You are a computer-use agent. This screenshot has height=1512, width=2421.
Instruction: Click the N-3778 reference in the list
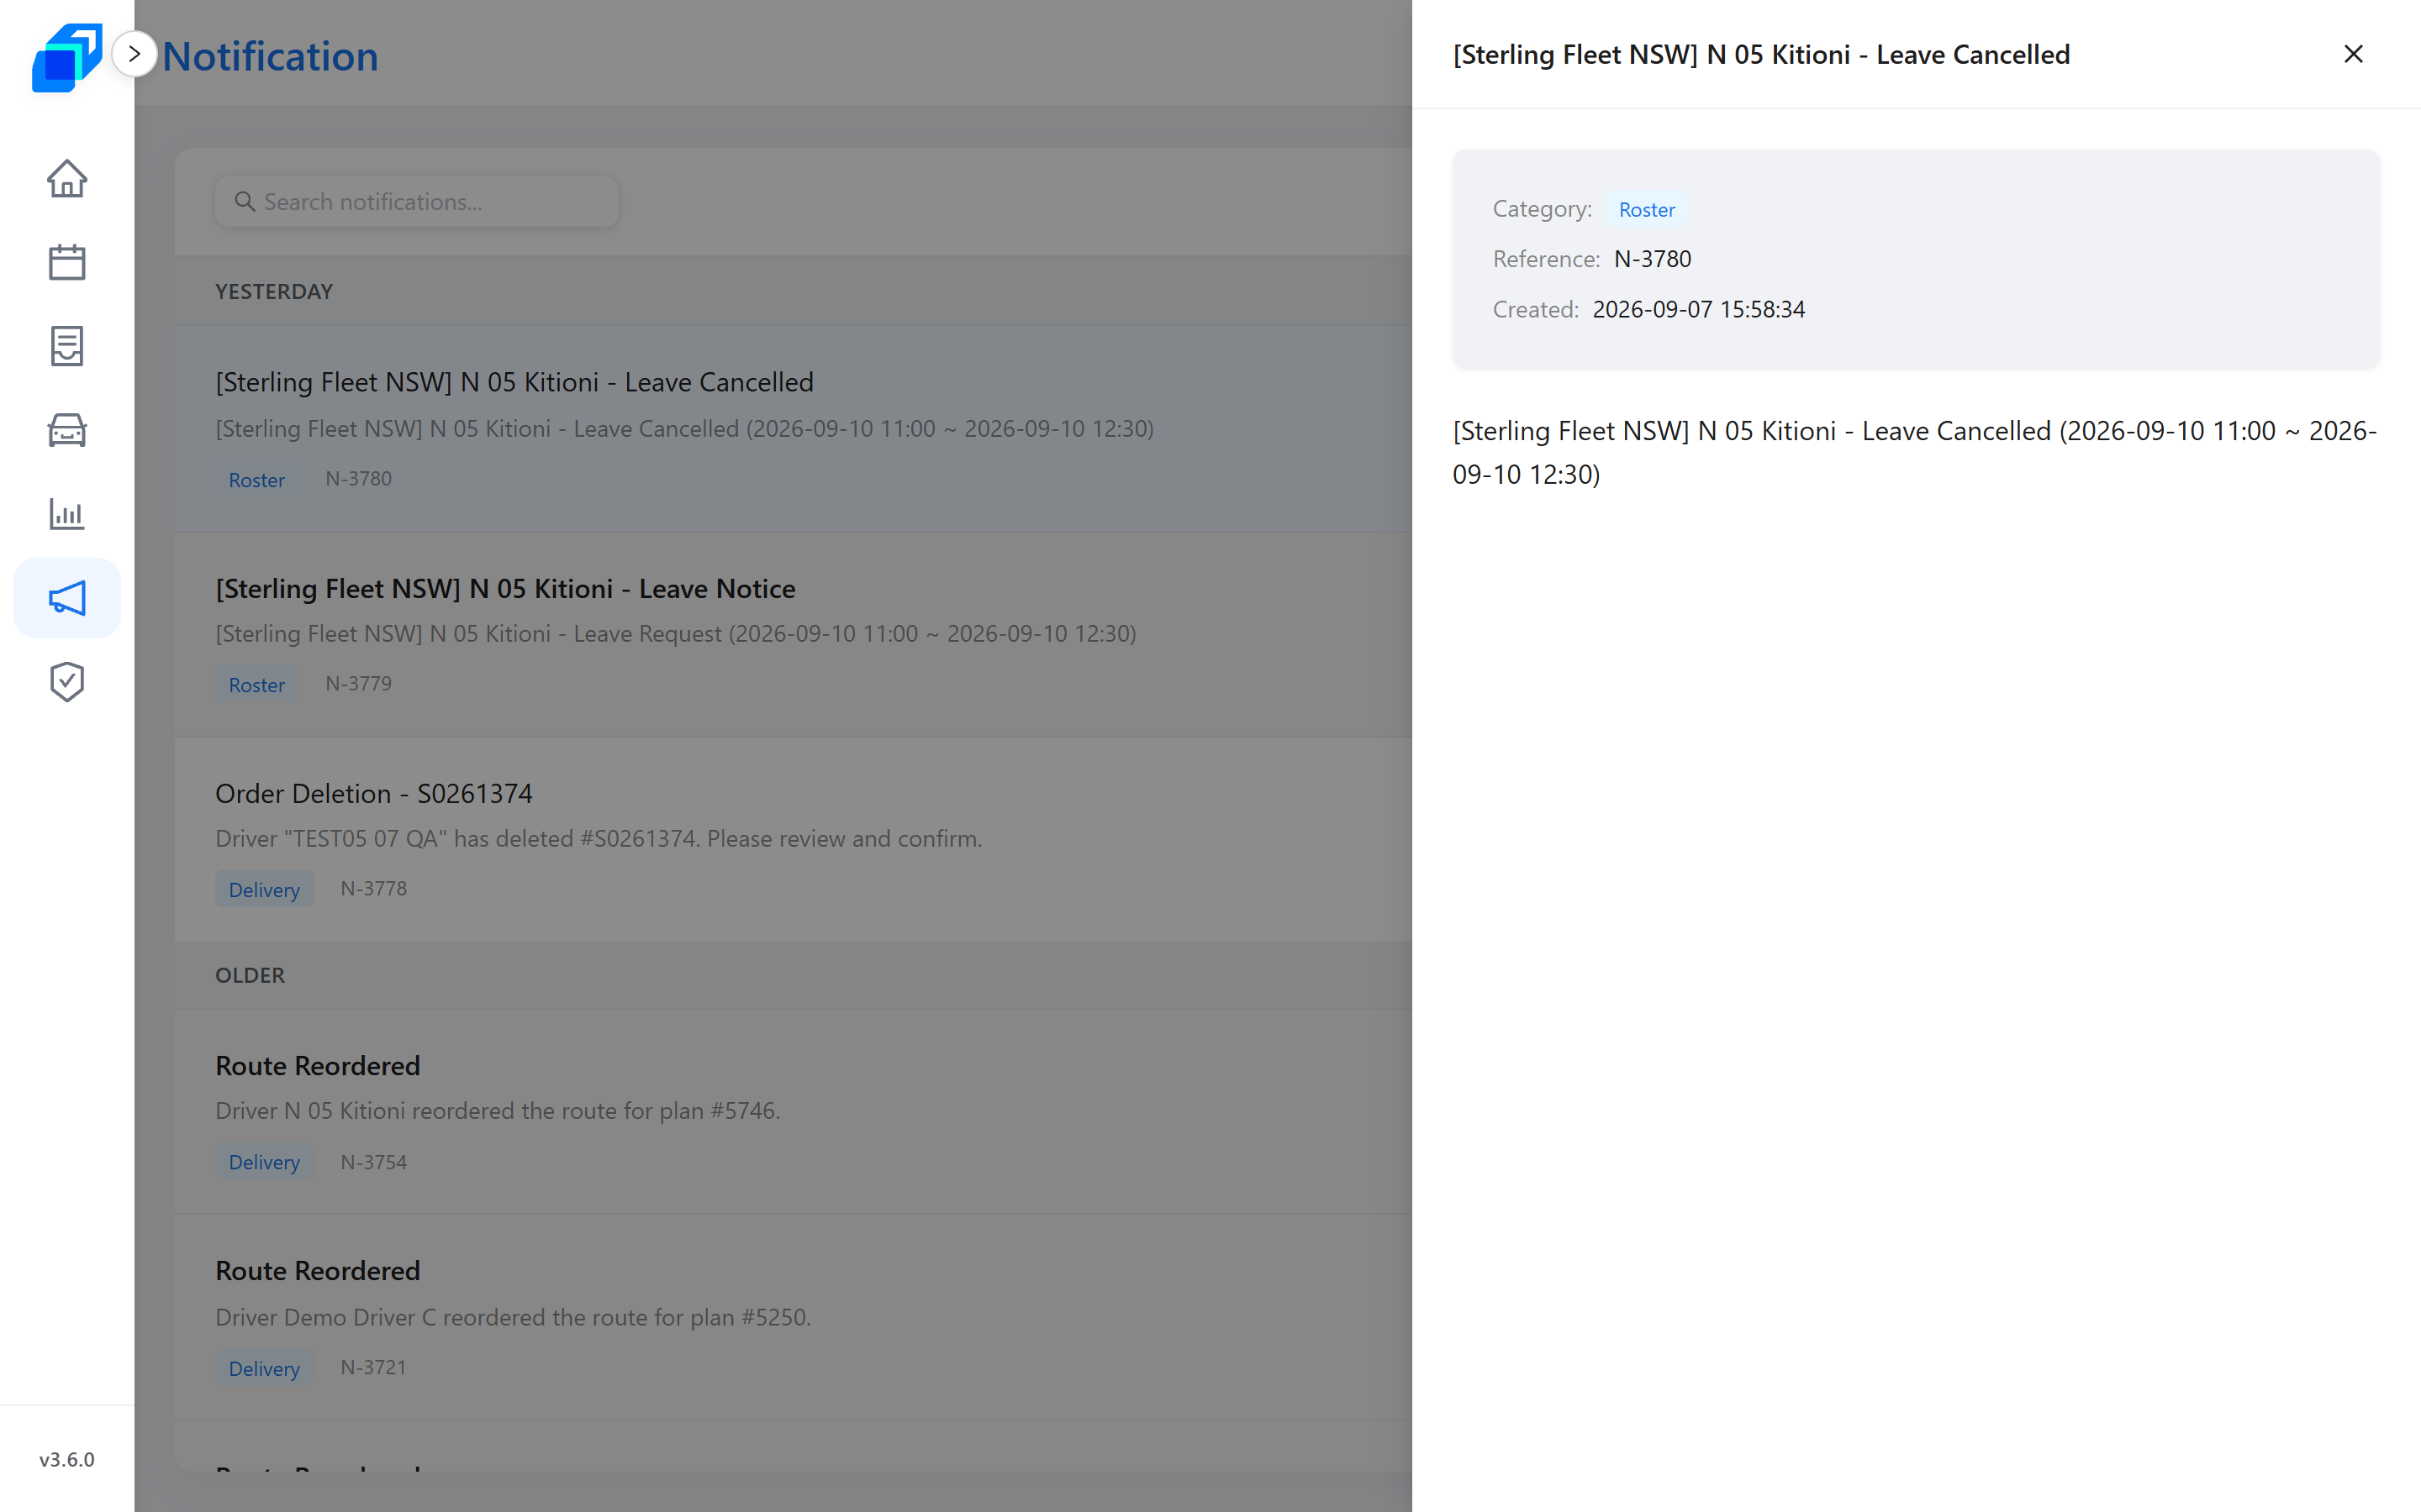click(373, 888)
